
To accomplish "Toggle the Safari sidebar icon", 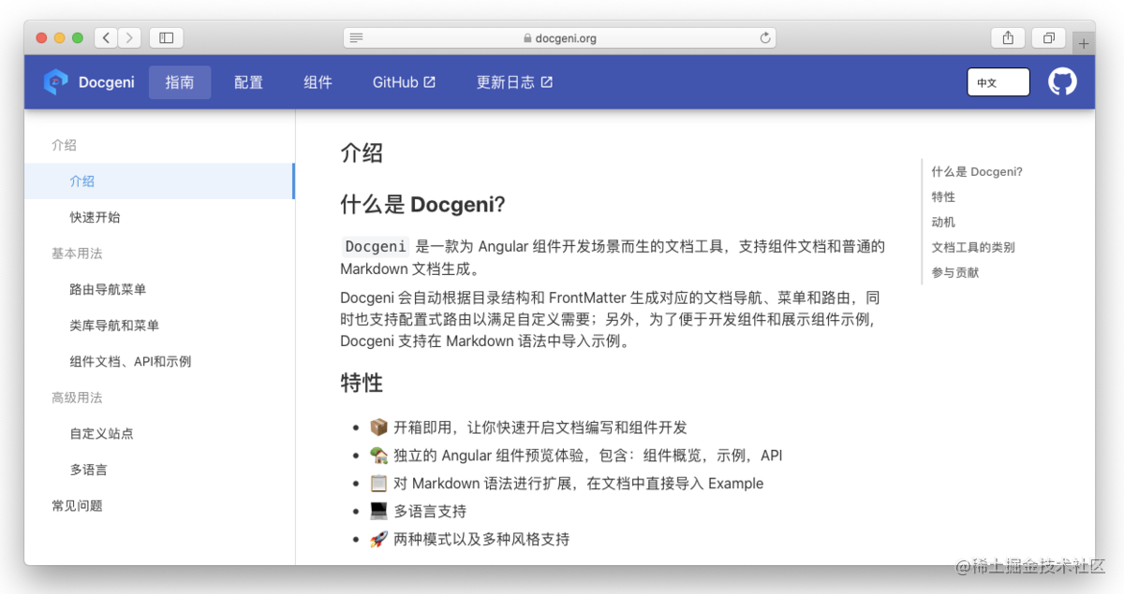I will [x=166, y=37].
